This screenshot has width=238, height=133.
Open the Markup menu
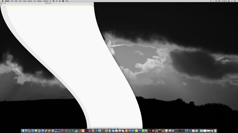click(39, 1)
